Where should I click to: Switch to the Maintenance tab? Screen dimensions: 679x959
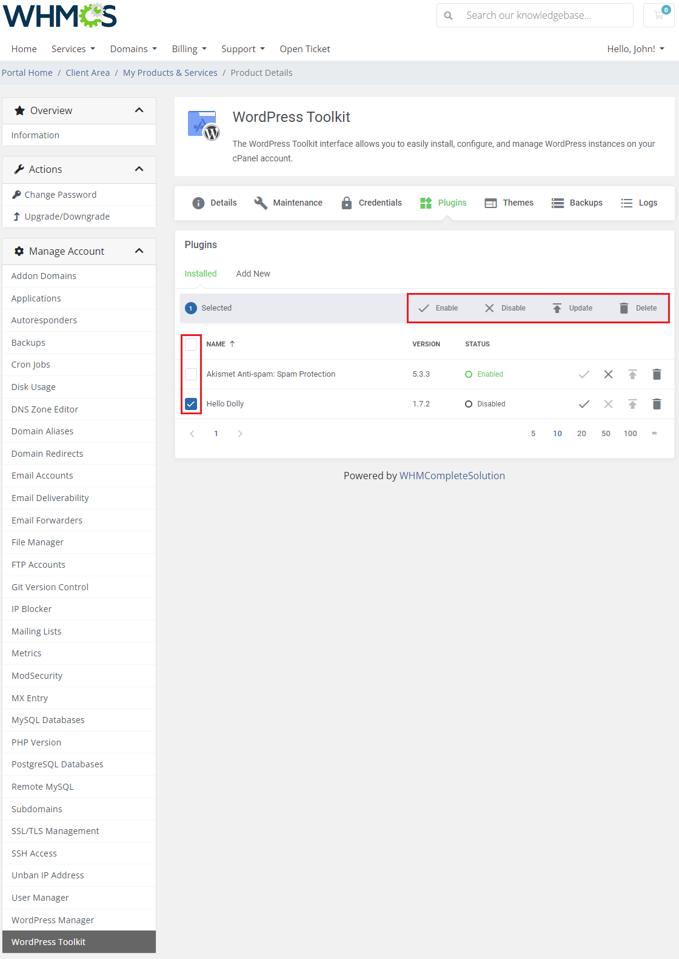click(x=289, y=203)
